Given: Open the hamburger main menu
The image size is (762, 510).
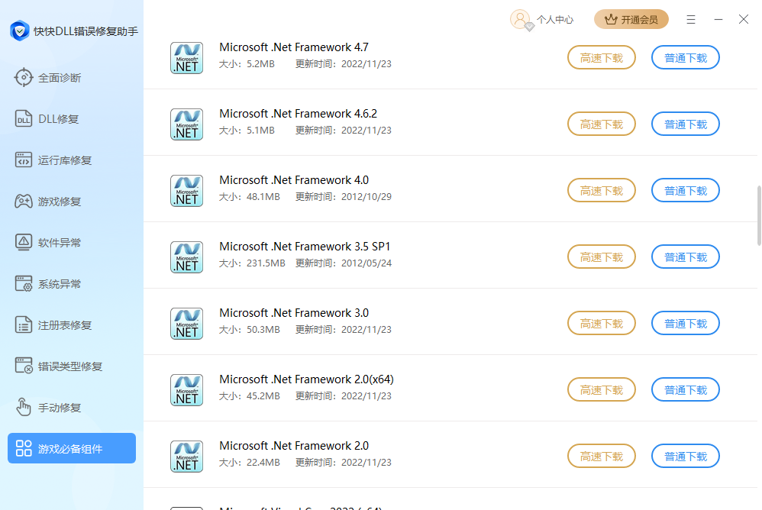Looking at the screenshot, I should 691,19.
